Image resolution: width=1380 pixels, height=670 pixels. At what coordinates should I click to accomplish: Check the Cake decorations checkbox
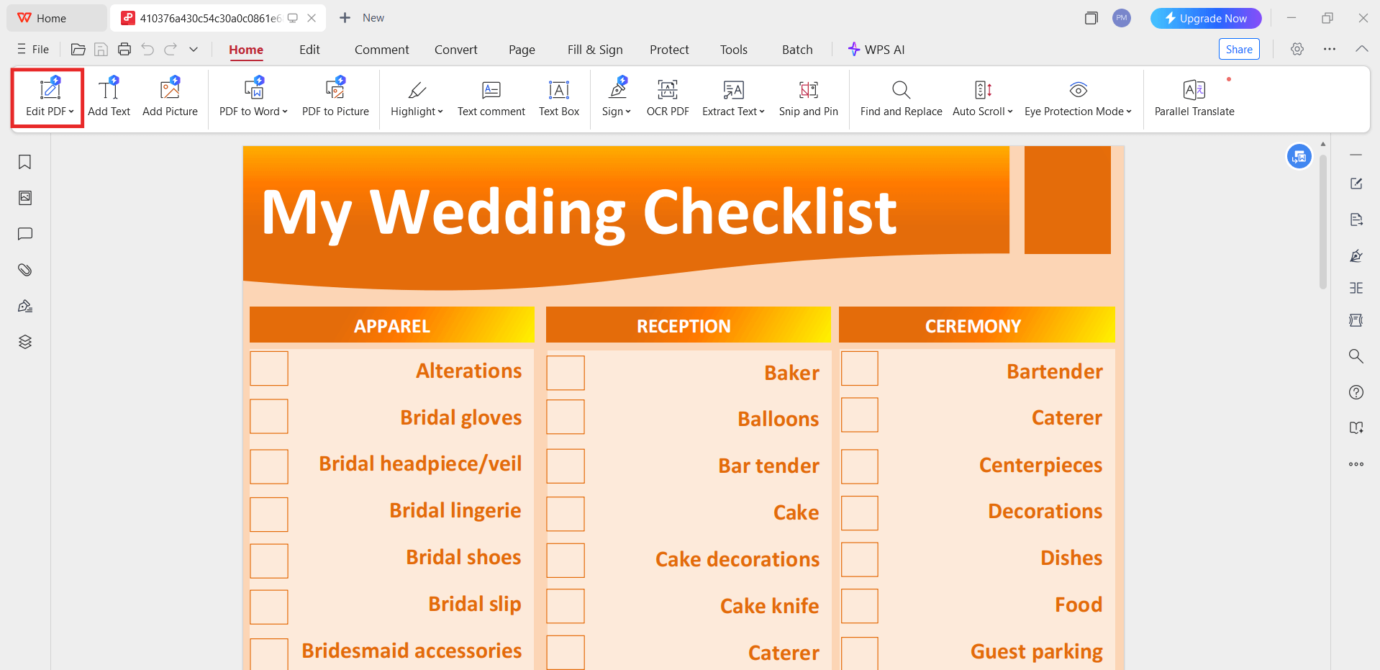[x=566, y=560]
